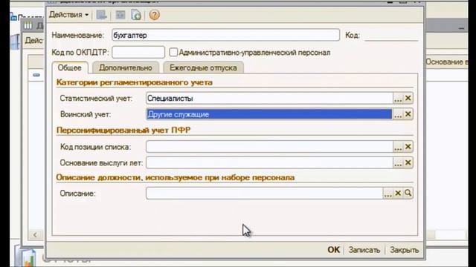Viewport: 476px width, 267px height.
Task: Click the Код позиции списка field
Action: [x=269, y=147]
